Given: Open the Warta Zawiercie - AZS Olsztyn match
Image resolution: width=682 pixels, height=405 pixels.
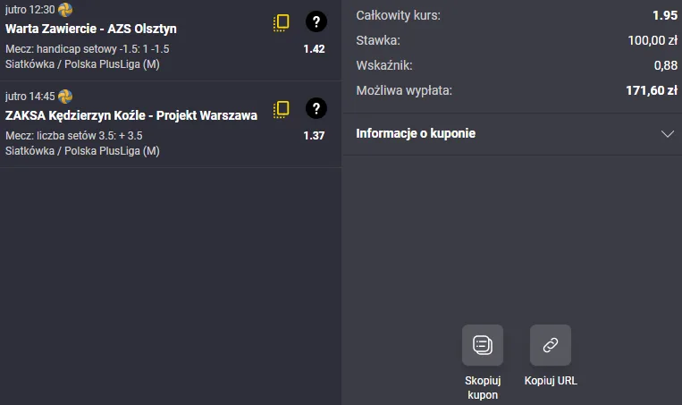Looking at the screenshot, I should coord(91,29).
